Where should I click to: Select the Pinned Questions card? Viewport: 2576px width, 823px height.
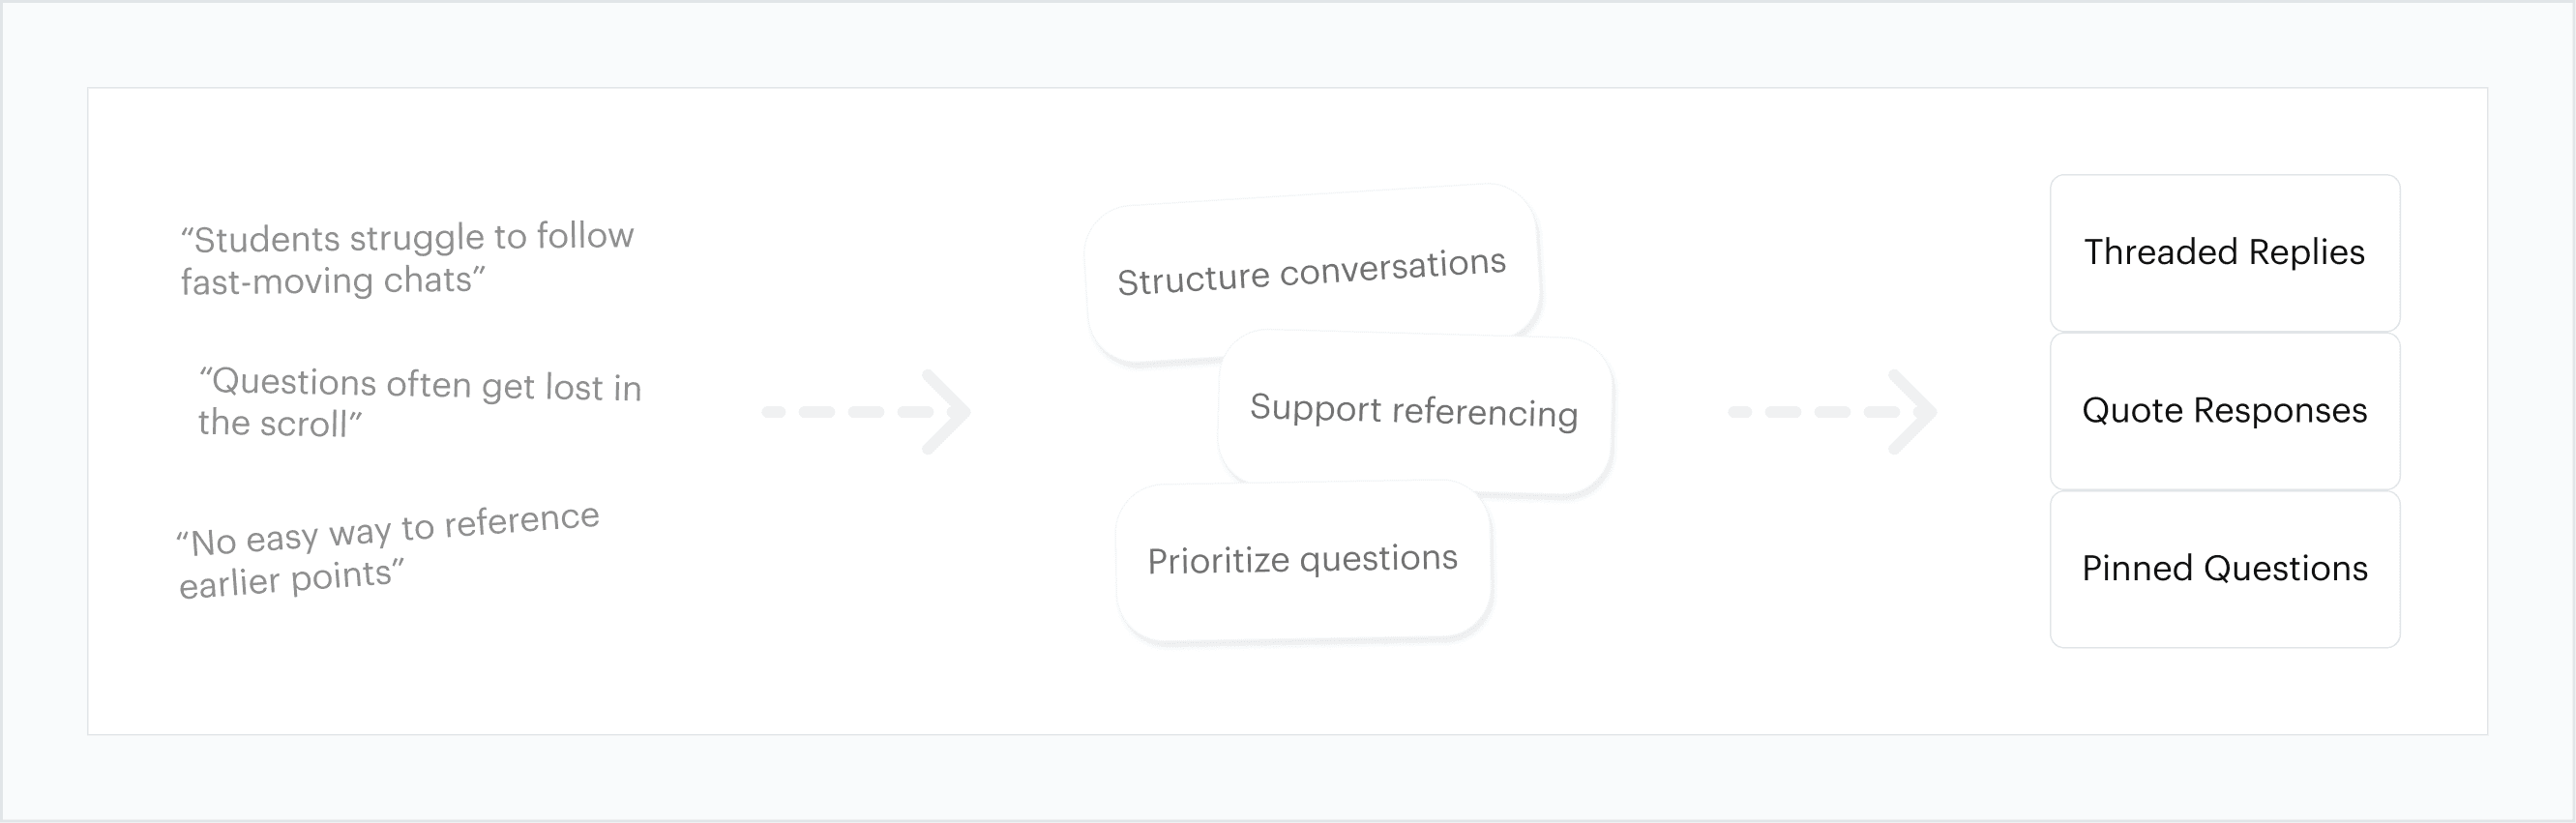2225,569
